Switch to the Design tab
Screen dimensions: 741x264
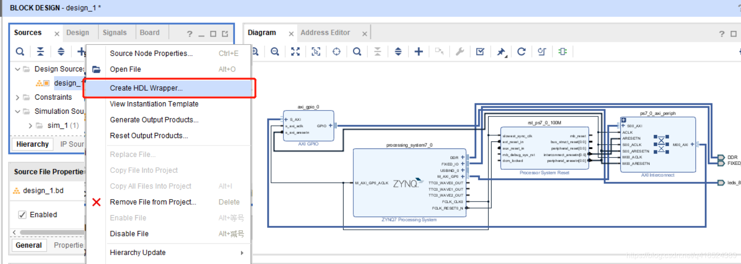coord(78,33)
